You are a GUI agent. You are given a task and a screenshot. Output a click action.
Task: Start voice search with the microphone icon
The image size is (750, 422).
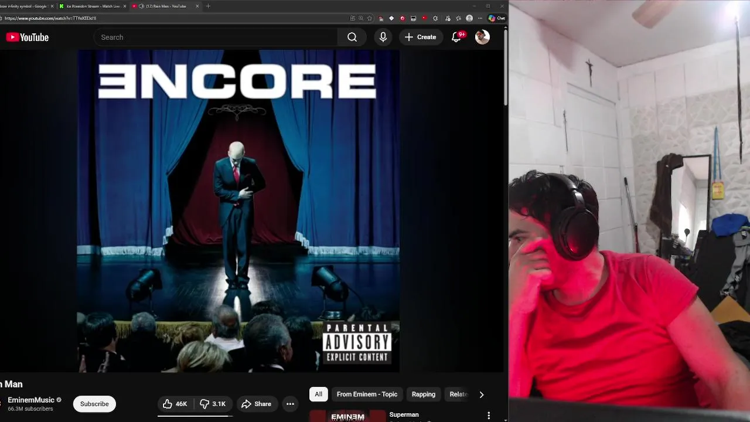(x=383, y=37)
